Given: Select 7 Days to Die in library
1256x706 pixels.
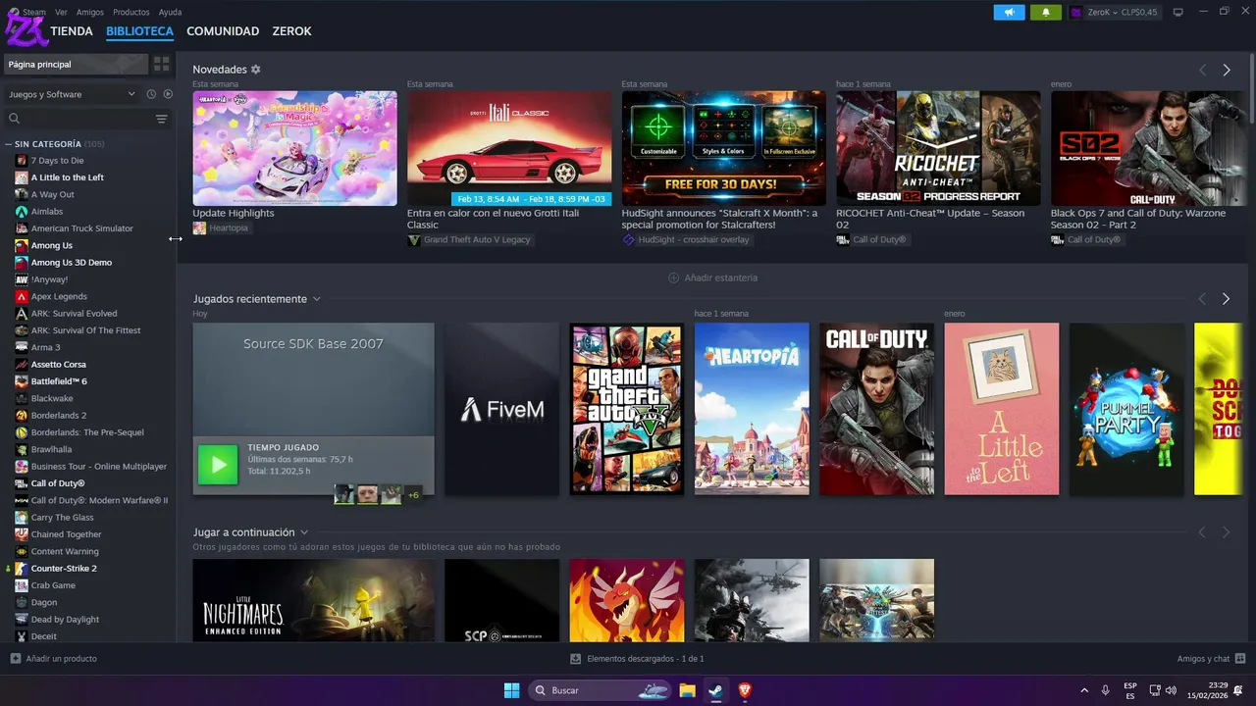Looking at the screenshot, I should [x=57, y=161].
